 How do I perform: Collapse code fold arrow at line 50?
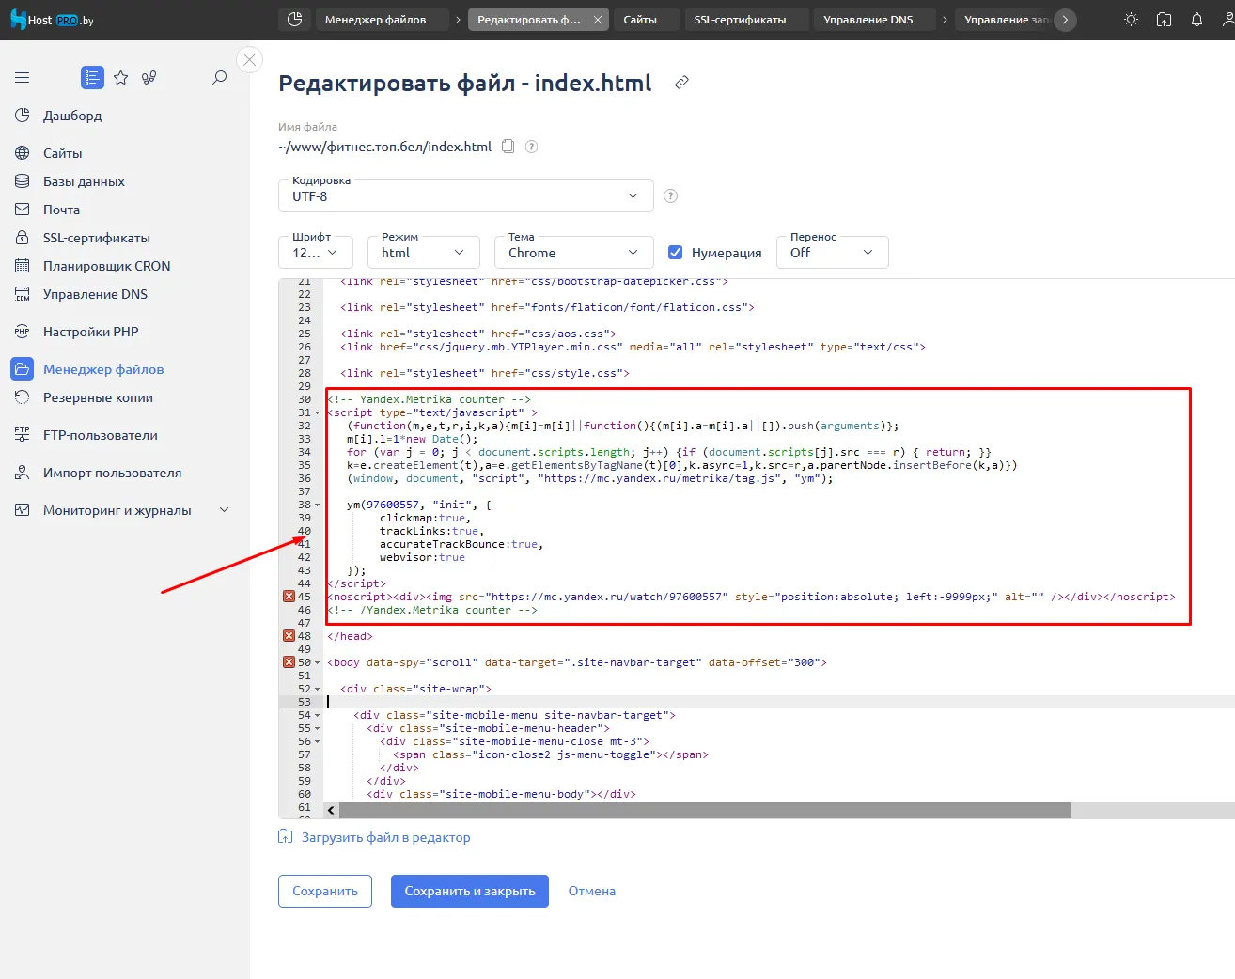point(317,663)
